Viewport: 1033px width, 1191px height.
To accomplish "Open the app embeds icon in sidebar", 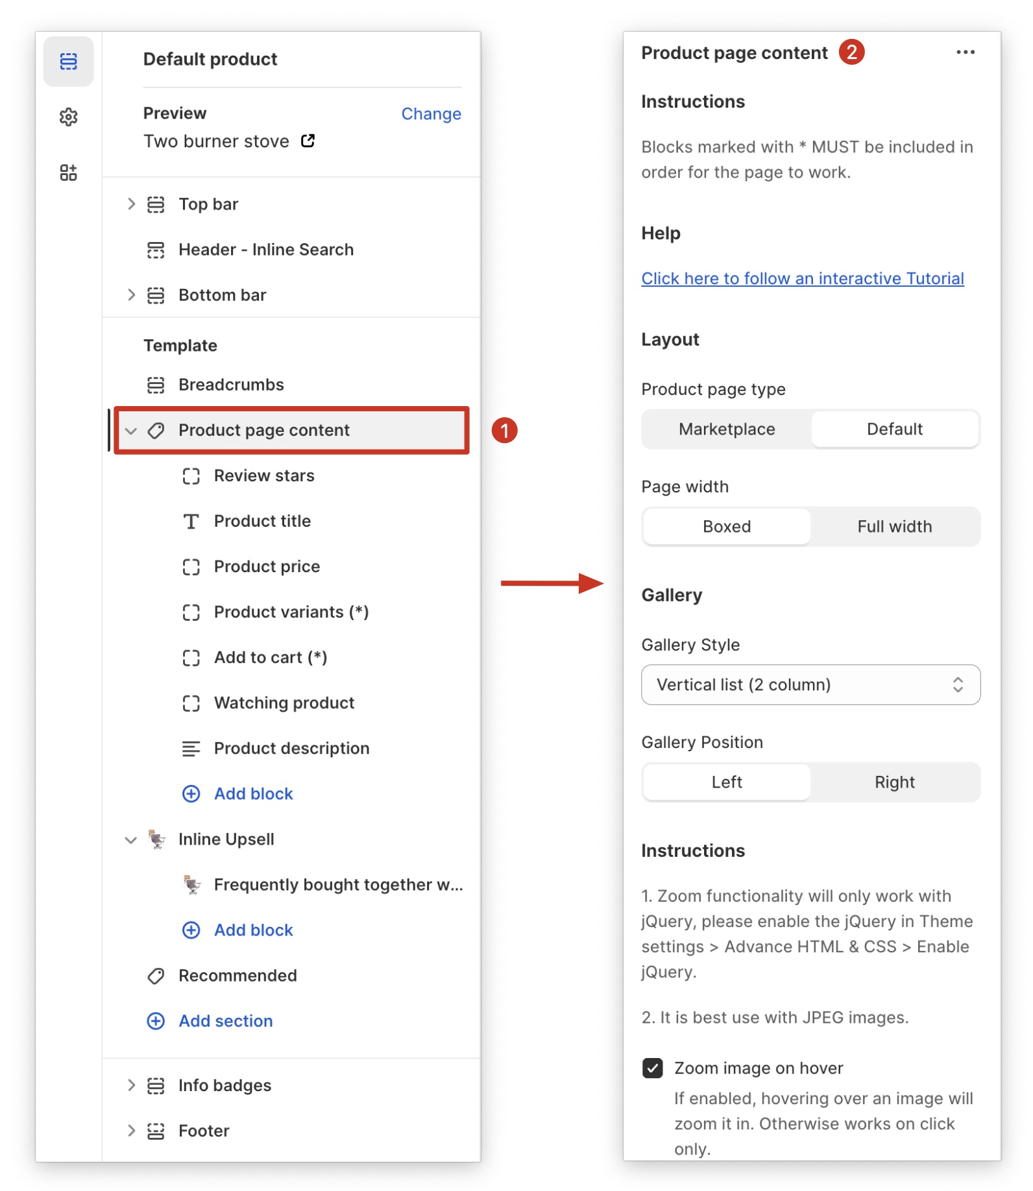I will tap(68, 173).
